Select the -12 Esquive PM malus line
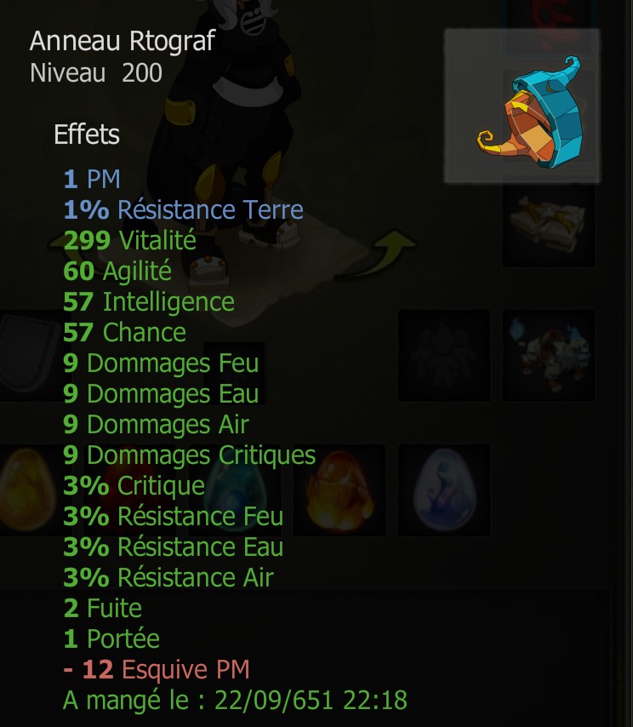 157,669
